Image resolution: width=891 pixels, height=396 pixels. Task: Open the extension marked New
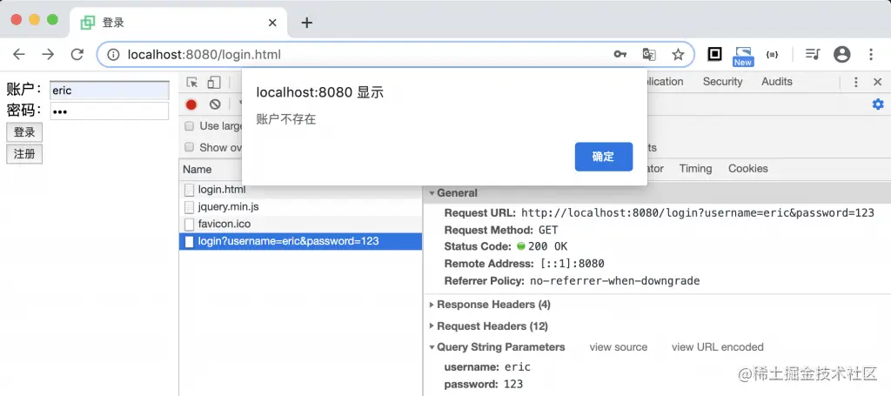743,57
